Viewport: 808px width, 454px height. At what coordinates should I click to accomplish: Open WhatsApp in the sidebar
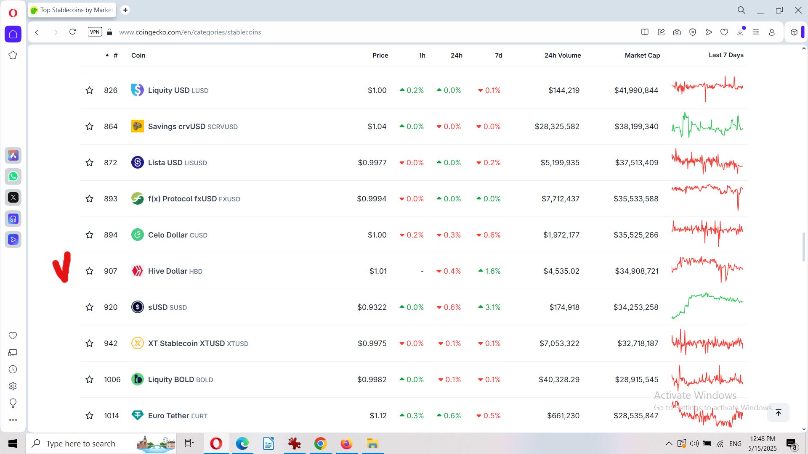pos(13,177)
